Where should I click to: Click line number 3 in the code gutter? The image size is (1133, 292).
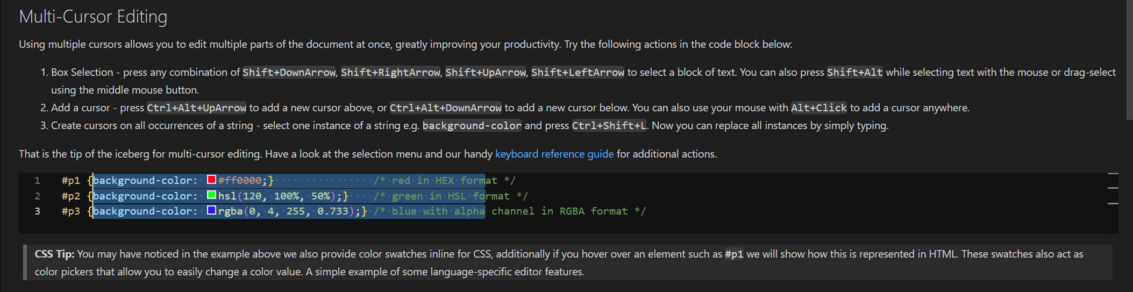(x=38, y=211)
